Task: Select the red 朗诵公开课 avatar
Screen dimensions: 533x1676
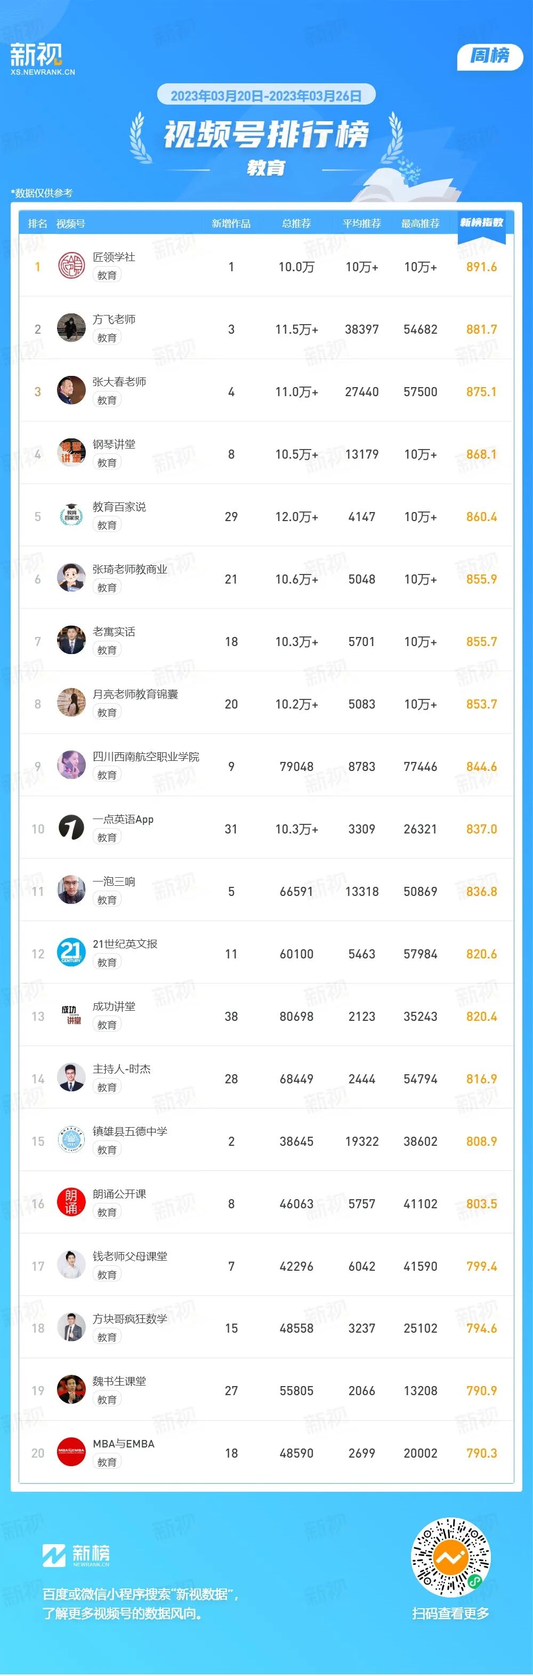Action: click(x=71, y=1202)
